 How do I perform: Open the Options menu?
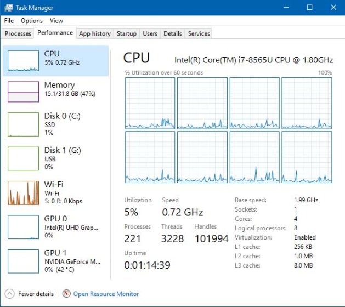[32, 21]
